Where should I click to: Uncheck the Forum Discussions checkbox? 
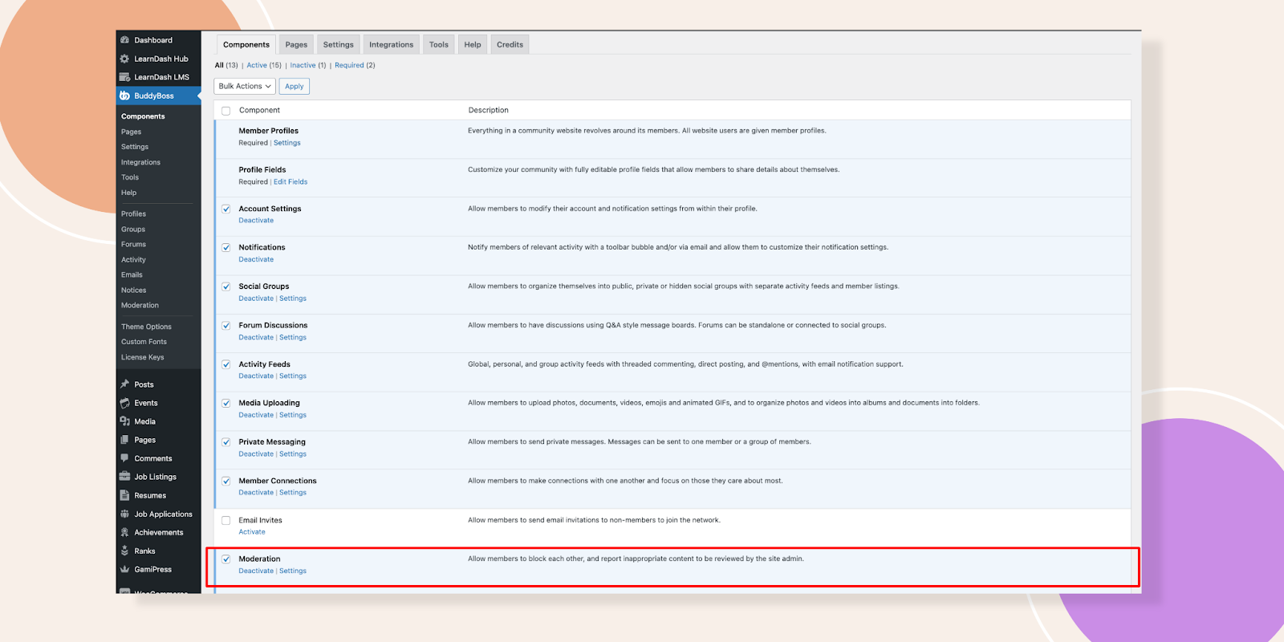pyautogui.click(x=226, y=326)
